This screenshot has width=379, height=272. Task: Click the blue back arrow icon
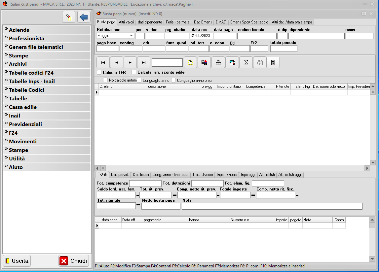coord(84,17)
